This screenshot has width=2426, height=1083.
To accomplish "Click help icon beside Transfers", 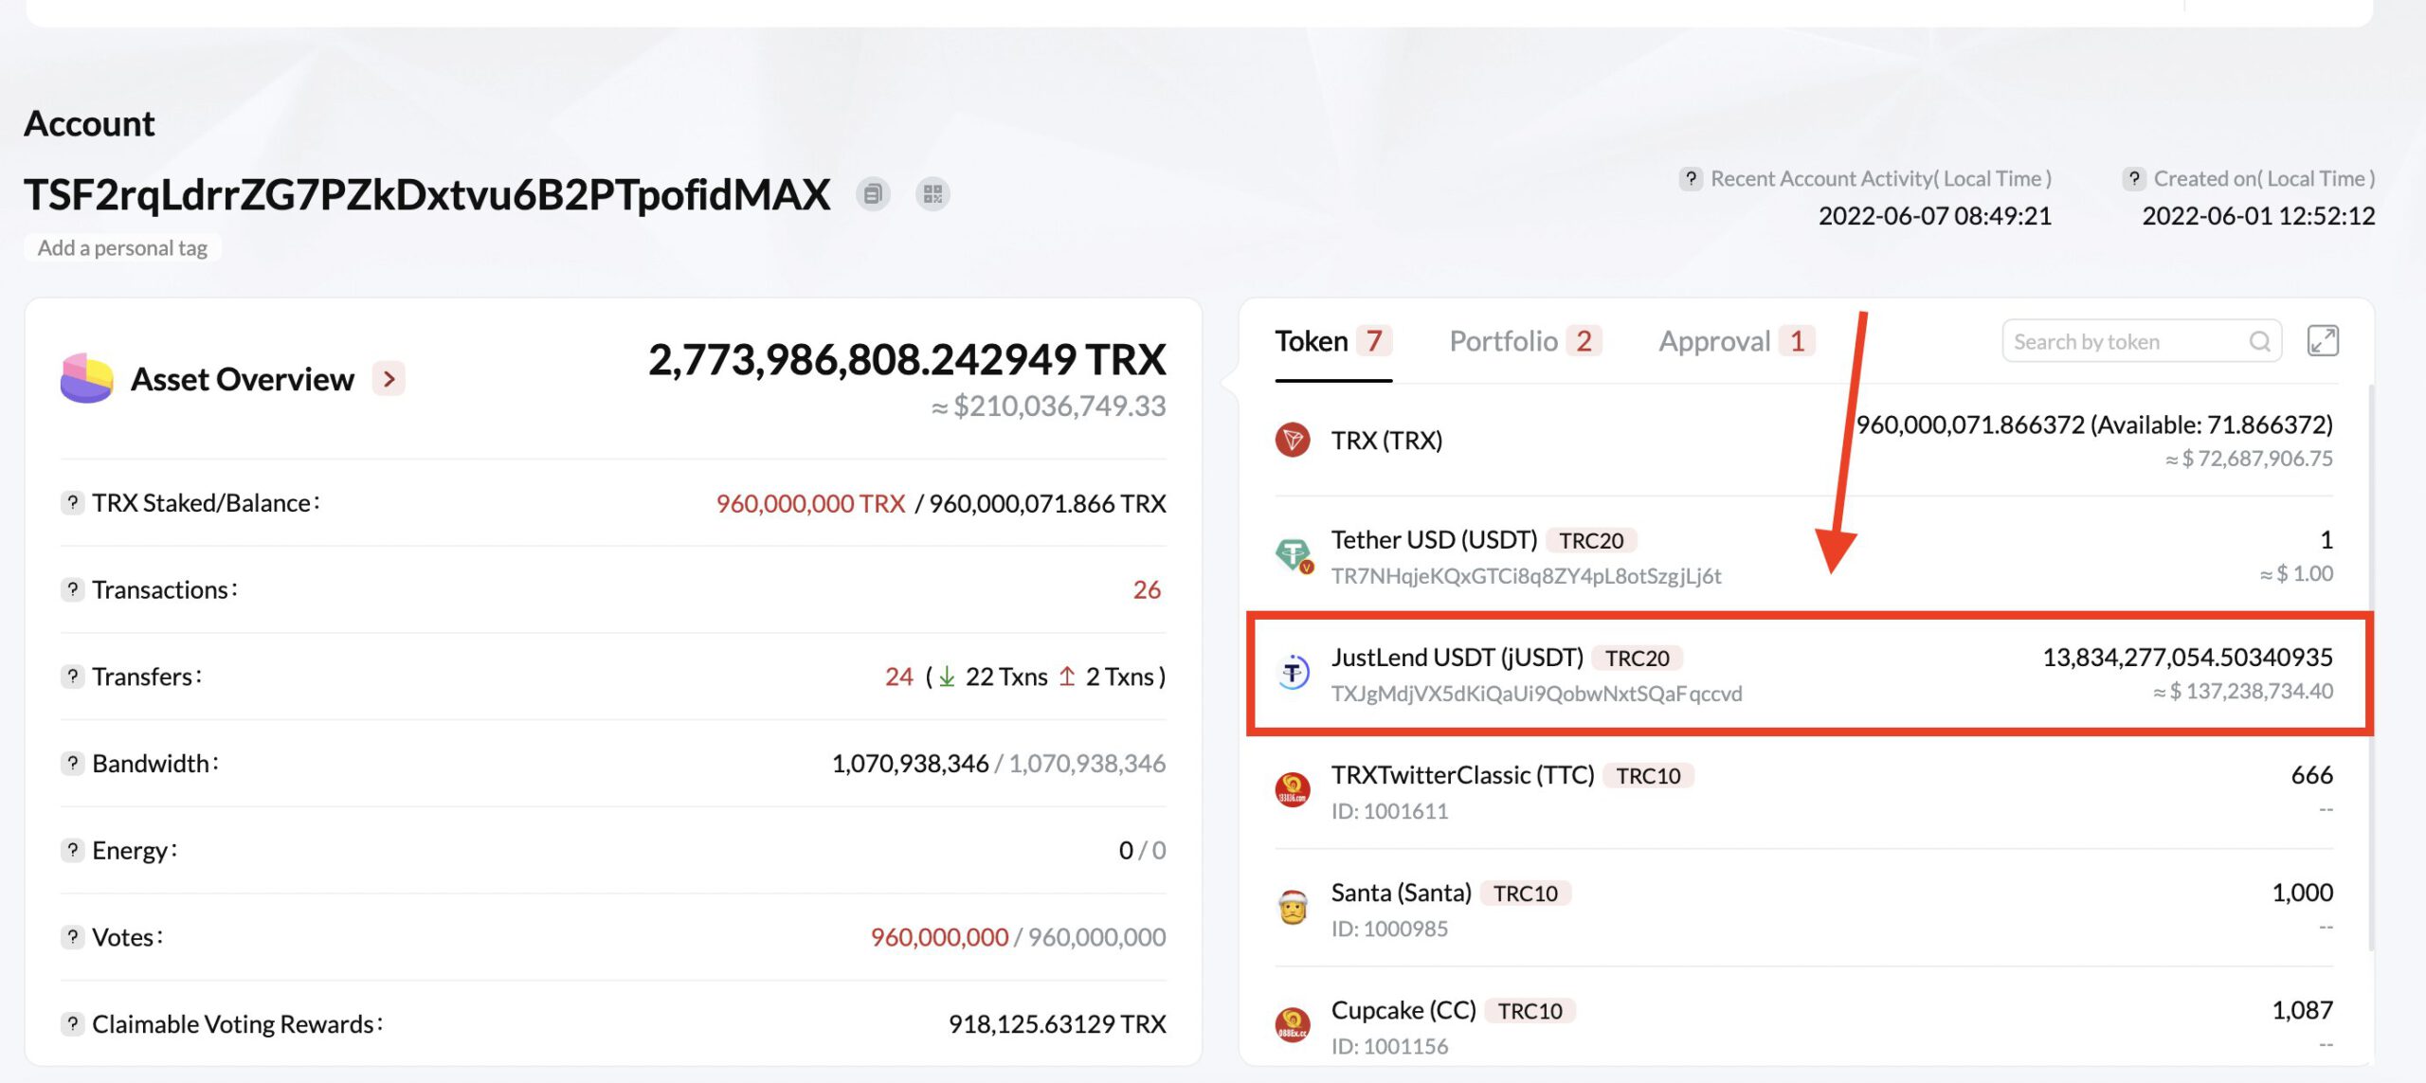I will (x=72, y=677).
